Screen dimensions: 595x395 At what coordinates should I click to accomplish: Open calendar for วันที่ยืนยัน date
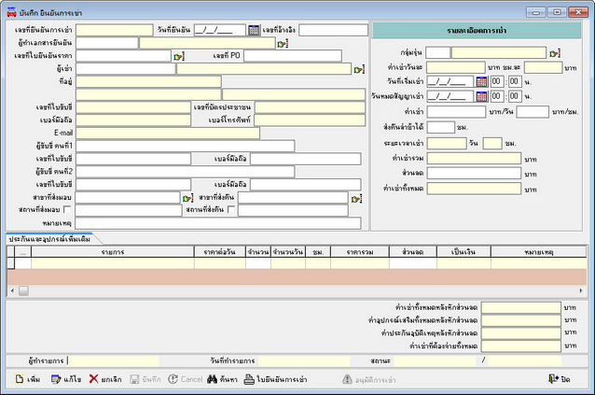coord(254,30)
